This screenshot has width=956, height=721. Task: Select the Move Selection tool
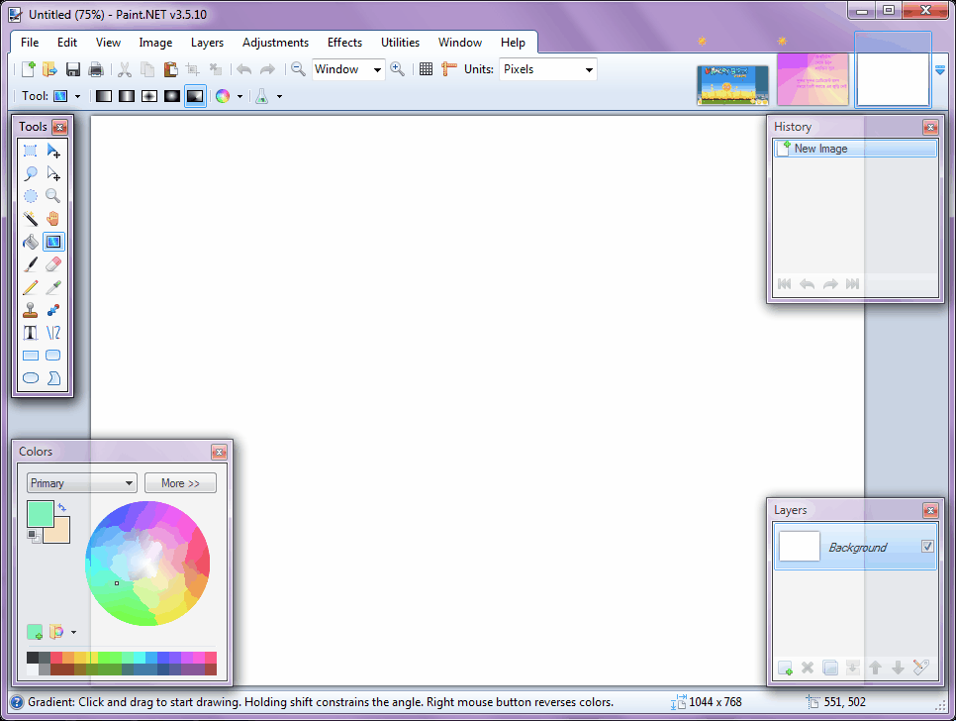(53, 173)
